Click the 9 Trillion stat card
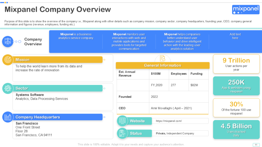Viewport: 262px width, 147px height. (236, 64)
